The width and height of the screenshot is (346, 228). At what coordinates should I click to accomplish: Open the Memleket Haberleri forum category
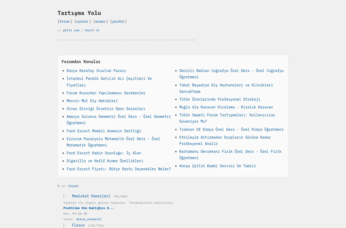click(91, 196)
